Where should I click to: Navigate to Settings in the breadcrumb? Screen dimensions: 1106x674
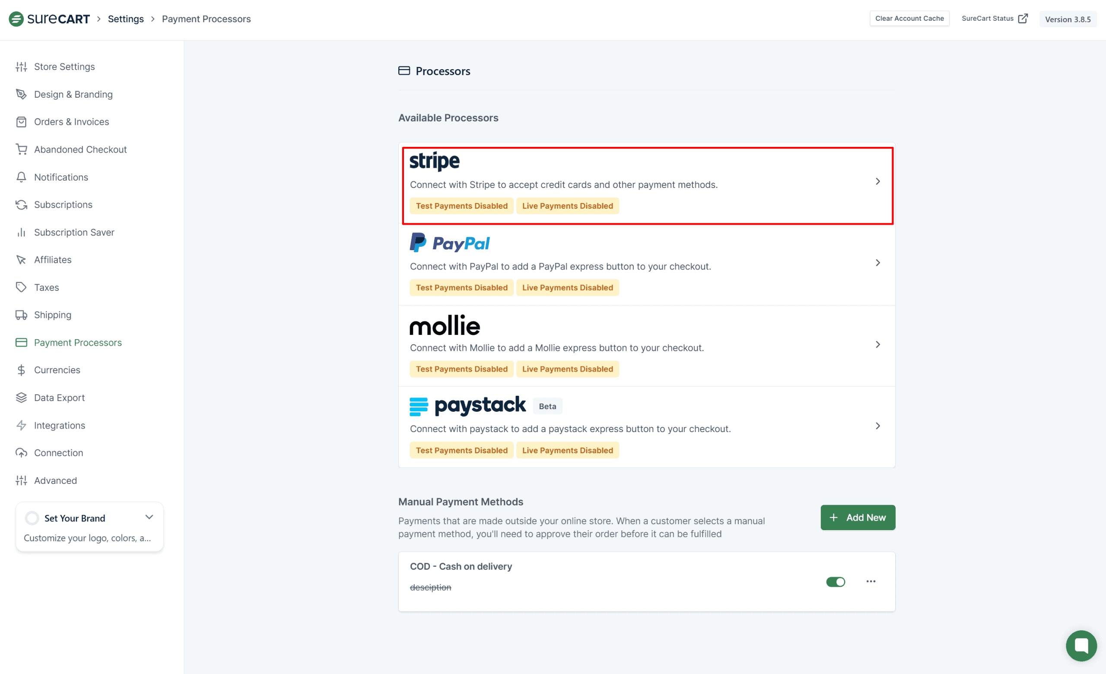coord(126,19)
